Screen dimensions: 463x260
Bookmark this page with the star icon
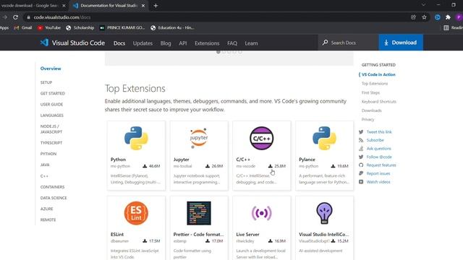coord(425,17)
